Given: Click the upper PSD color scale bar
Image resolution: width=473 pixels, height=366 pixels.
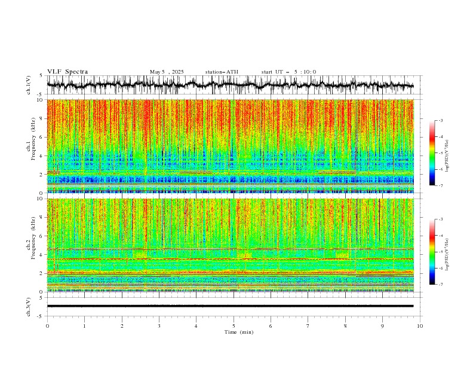Looking at the screenshot, I should coord(432,153).
